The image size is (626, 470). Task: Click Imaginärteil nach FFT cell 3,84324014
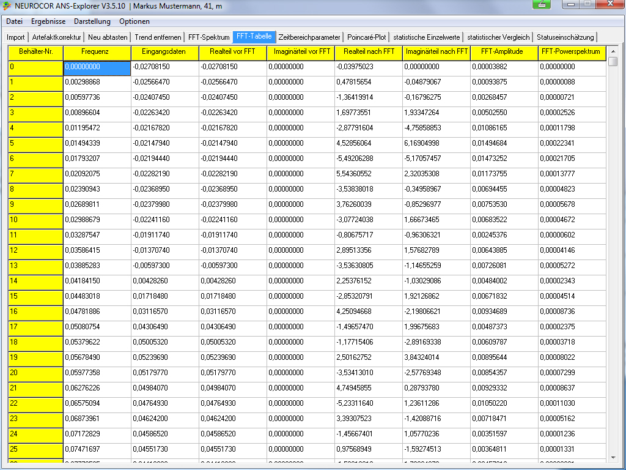436,359
